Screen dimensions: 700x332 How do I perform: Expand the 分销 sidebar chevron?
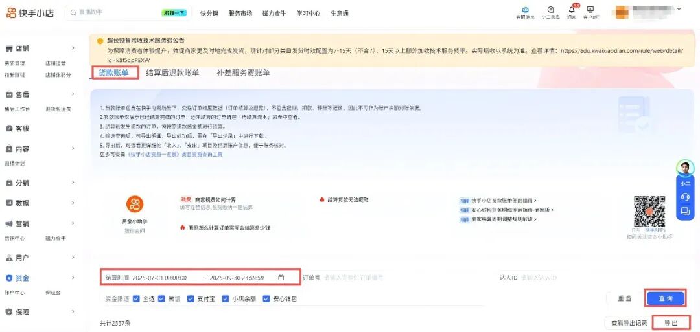coord(73,183)
